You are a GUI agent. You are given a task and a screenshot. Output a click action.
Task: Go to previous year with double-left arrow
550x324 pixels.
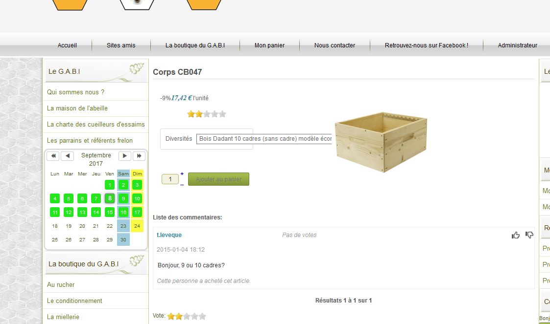(x=53, y=156)
